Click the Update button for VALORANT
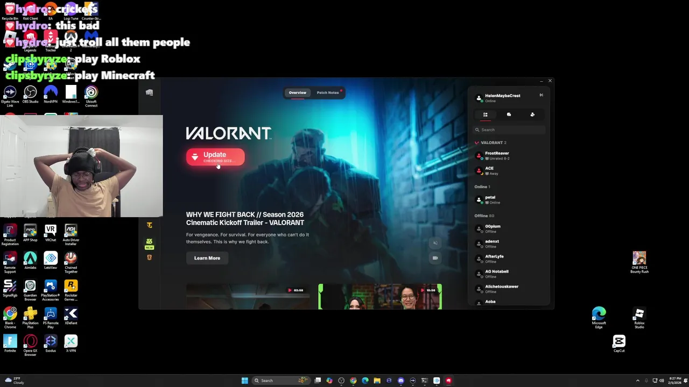The height and width of the screenshot is (387, 689). (x=215, y=157)
